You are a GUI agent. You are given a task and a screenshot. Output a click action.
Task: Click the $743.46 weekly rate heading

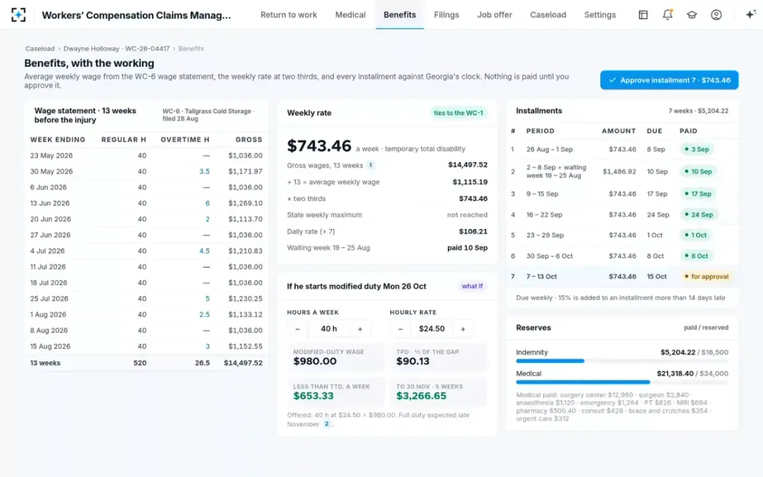[x=319, y=146]
